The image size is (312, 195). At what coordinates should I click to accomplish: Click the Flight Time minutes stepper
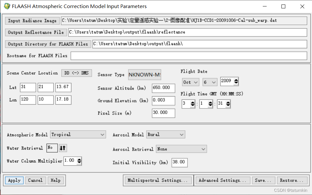click(x=210, y=104)
